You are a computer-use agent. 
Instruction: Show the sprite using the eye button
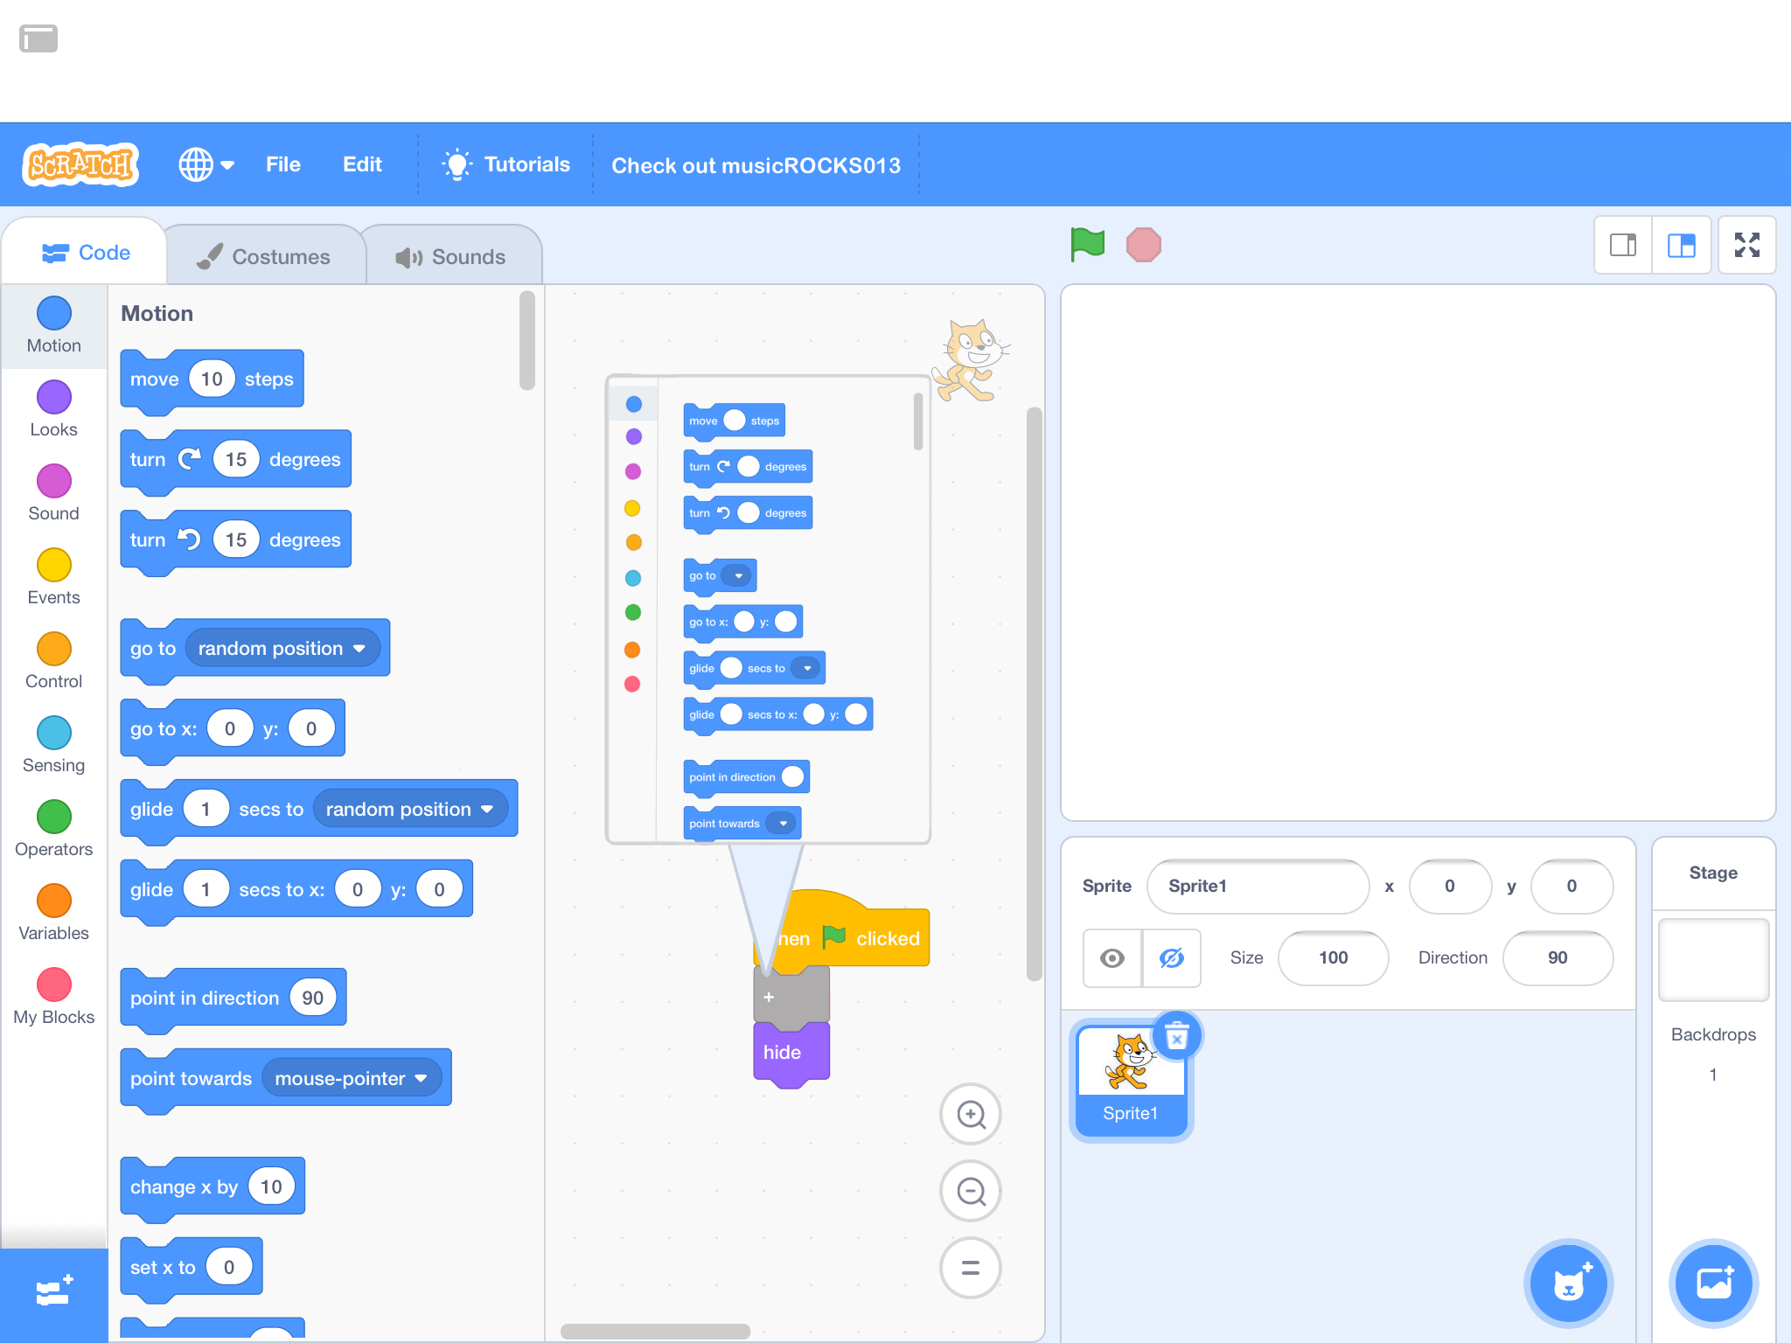pyautogui.click(x=1112, y=958)
